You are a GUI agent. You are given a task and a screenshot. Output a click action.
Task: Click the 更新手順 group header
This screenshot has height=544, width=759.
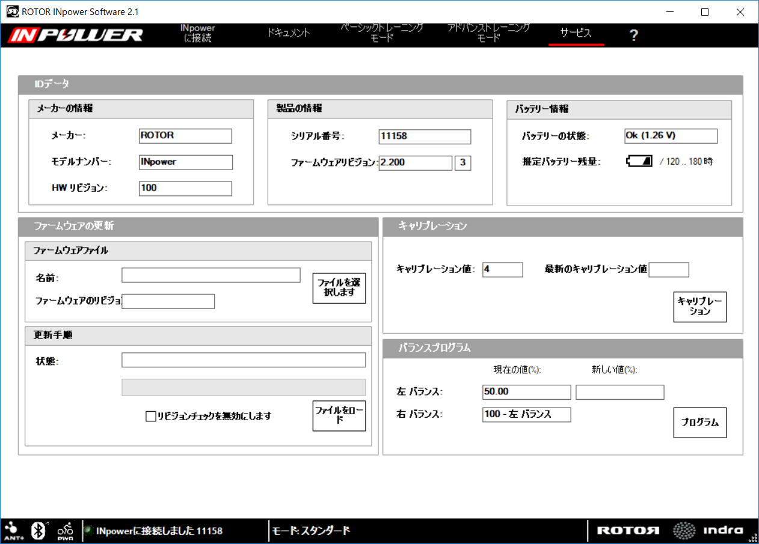pos(198,335)
